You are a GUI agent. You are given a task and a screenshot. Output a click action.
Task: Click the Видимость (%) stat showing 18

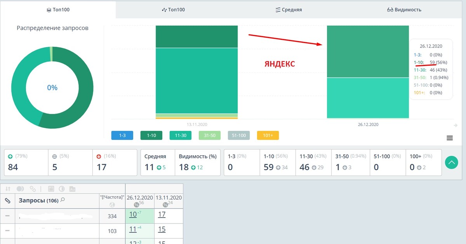[198, 163]
